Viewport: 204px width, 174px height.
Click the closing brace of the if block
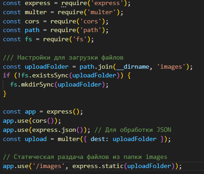5,94
